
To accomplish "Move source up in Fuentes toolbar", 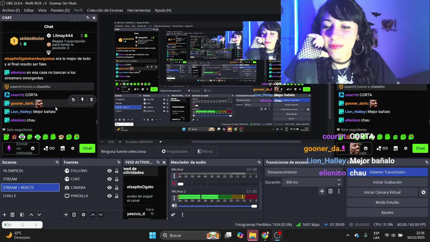I will point(93,215).
